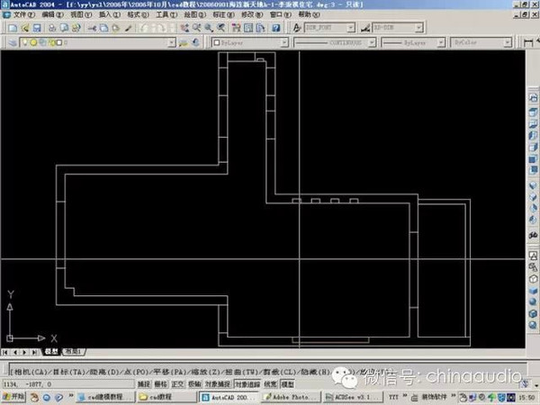This screenshot has height=405, width=540.
Task: Open the DesignCenter icon
Action: 248,28
